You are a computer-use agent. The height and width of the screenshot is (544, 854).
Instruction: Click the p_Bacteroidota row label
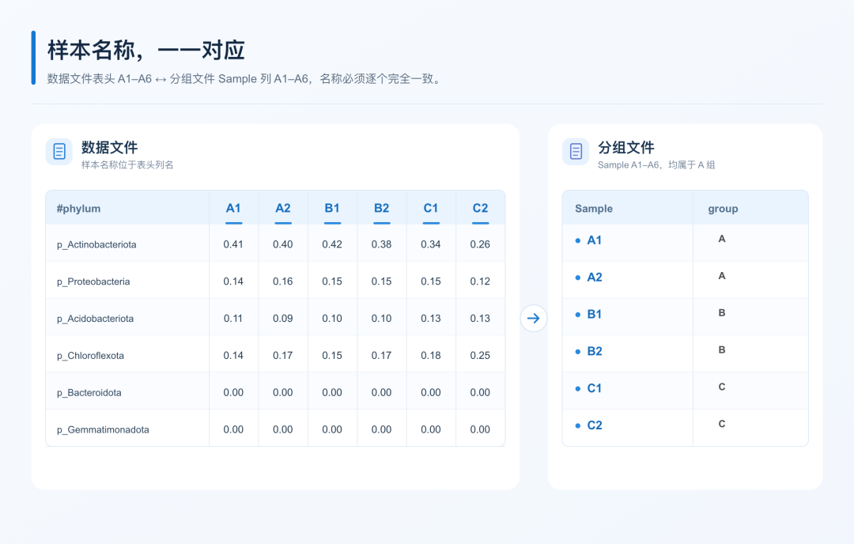click(89, 393)
